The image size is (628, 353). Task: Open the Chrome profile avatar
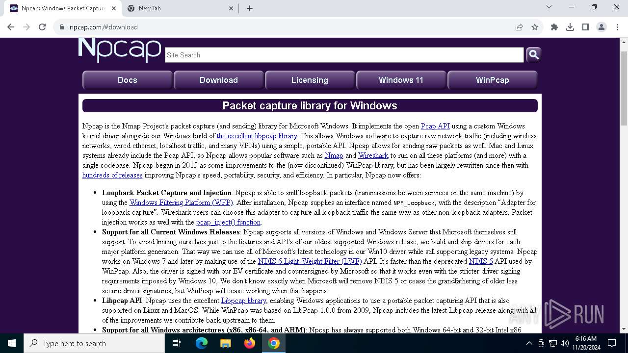[x=602, y=27]
